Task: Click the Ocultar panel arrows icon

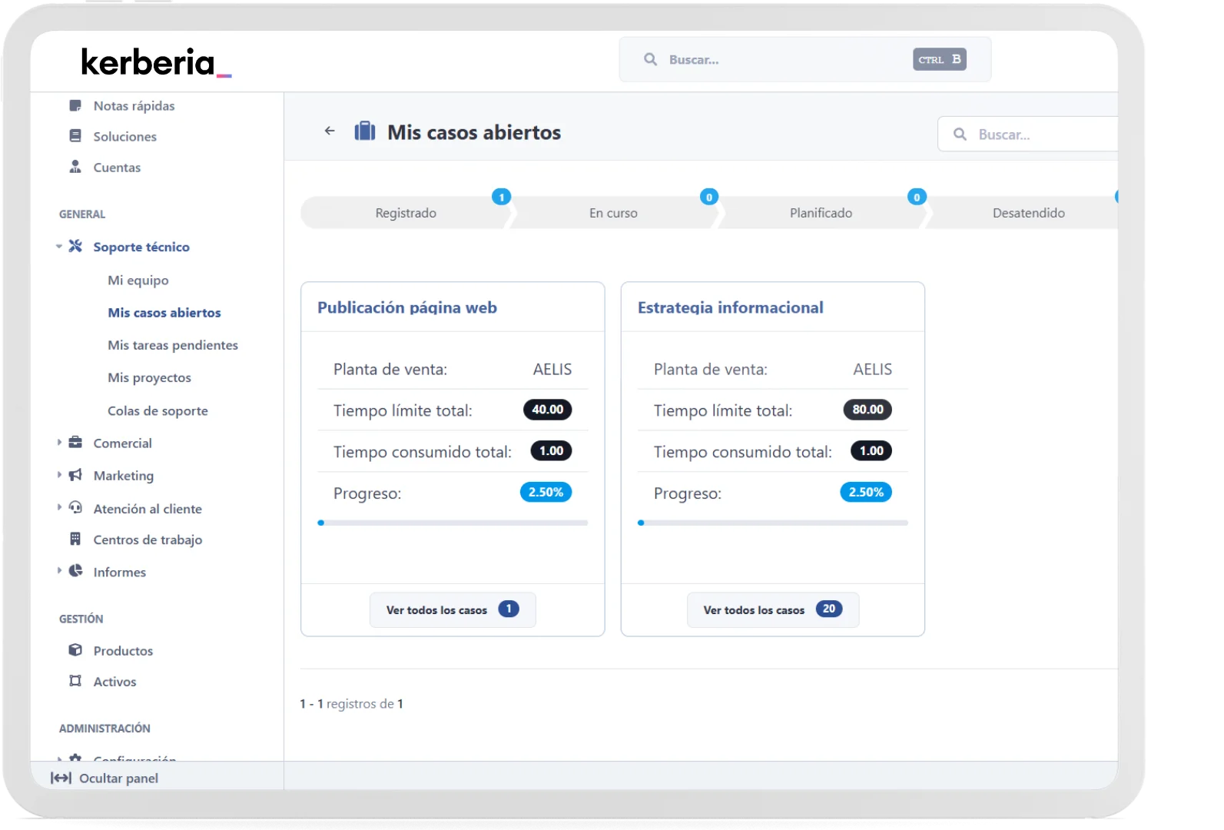Action: pos(61,778)
